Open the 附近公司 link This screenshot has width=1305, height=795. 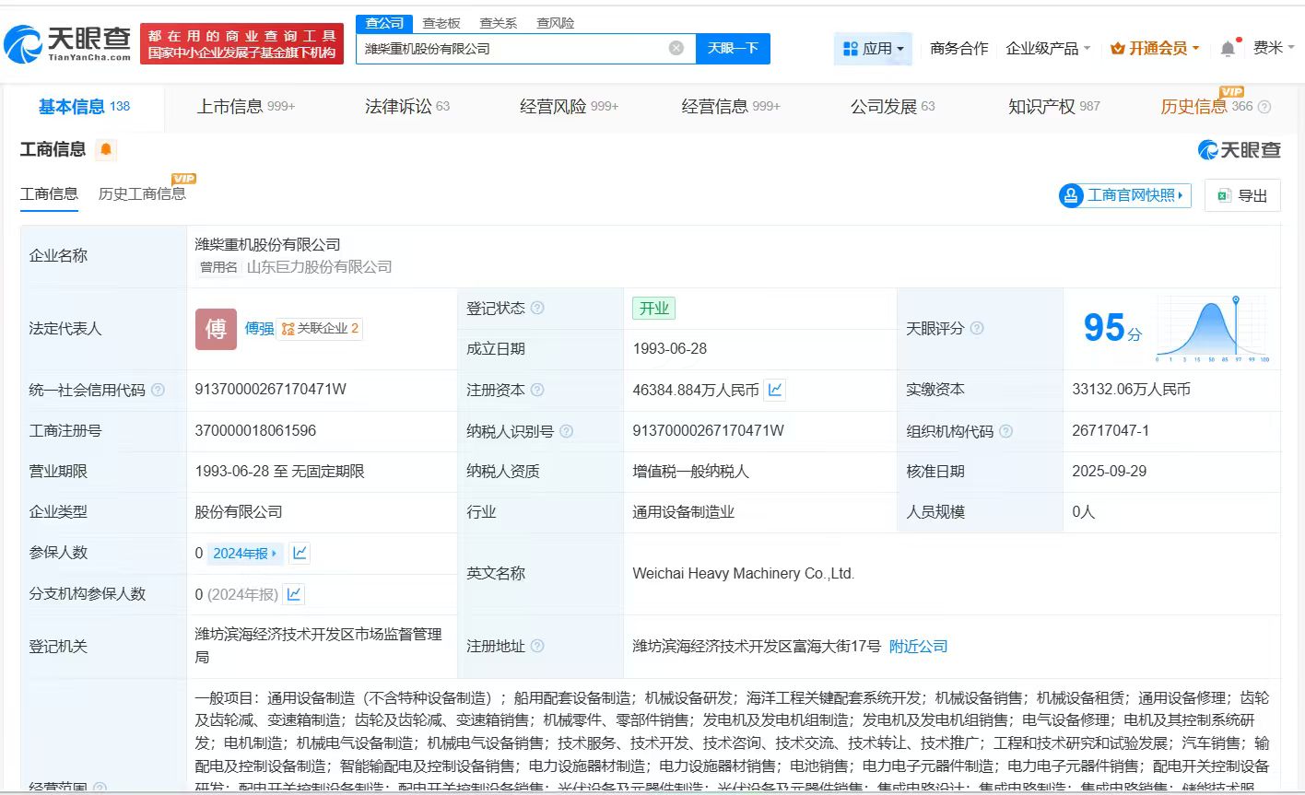(x=918, y=647)
